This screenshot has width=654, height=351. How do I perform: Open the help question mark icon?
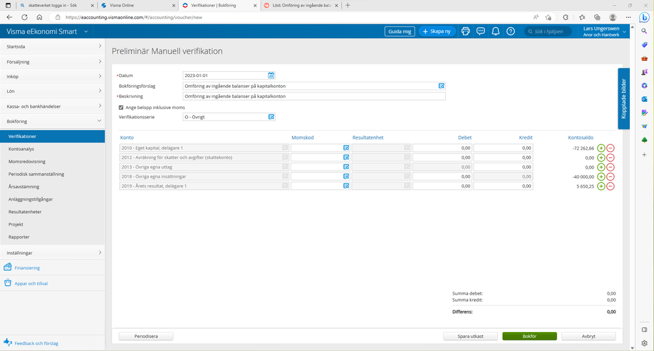tap(511, 31)
